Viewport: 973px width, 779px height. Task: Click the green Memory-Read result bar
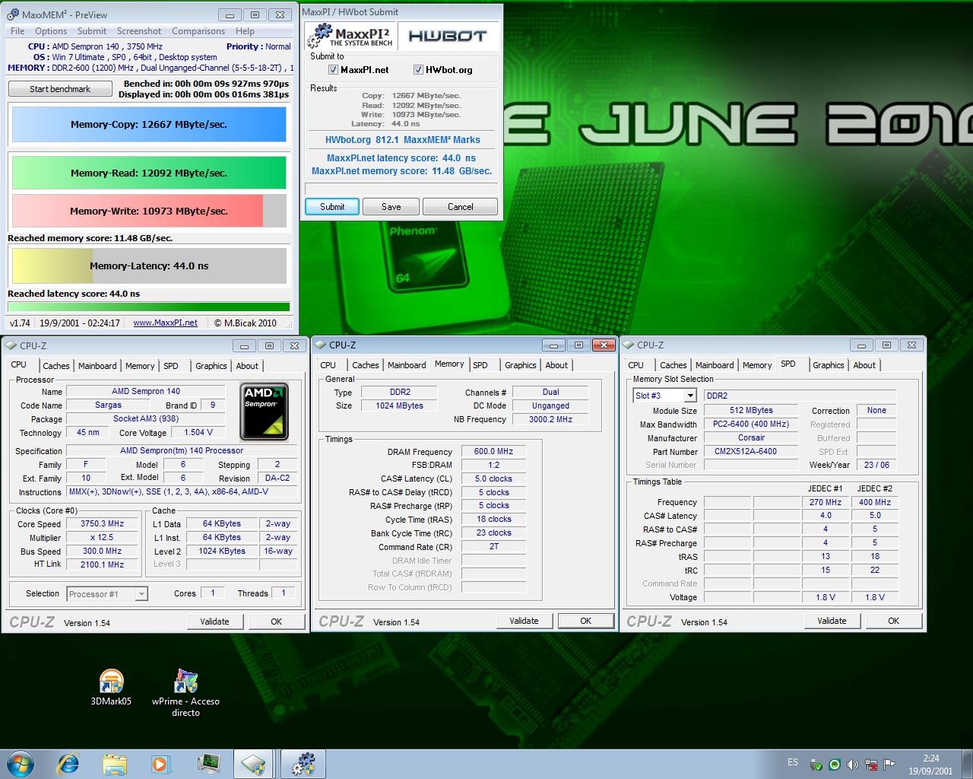(149, 173)
